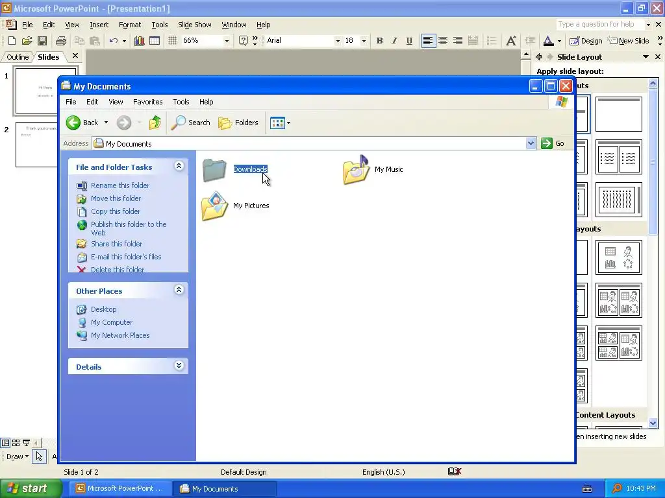Click the Design button in PowerPoint

pos(586,41)
